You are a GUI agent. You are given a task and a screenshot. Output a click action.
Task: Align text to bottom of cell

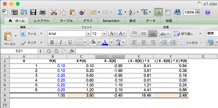(153, 34)
